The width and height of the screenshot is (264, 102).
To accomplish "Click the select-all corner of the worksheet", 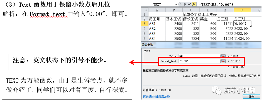I will point(145,10).
